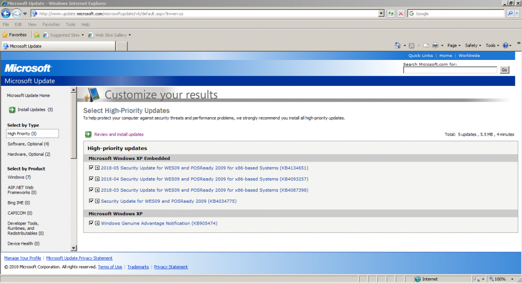Open the View menu
The height and width of the screenshot is (284, 522).
pyautogui.click(x=32, y=24)
